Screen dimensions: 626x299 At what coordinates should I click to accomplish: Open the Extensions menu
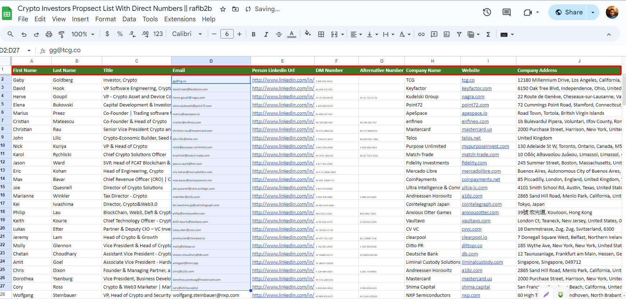tap(180, 19)
